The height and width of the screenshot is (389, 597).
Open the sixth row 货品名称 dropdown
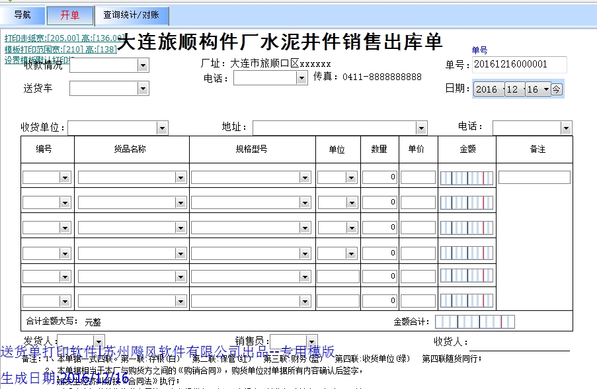coord(180,302)
